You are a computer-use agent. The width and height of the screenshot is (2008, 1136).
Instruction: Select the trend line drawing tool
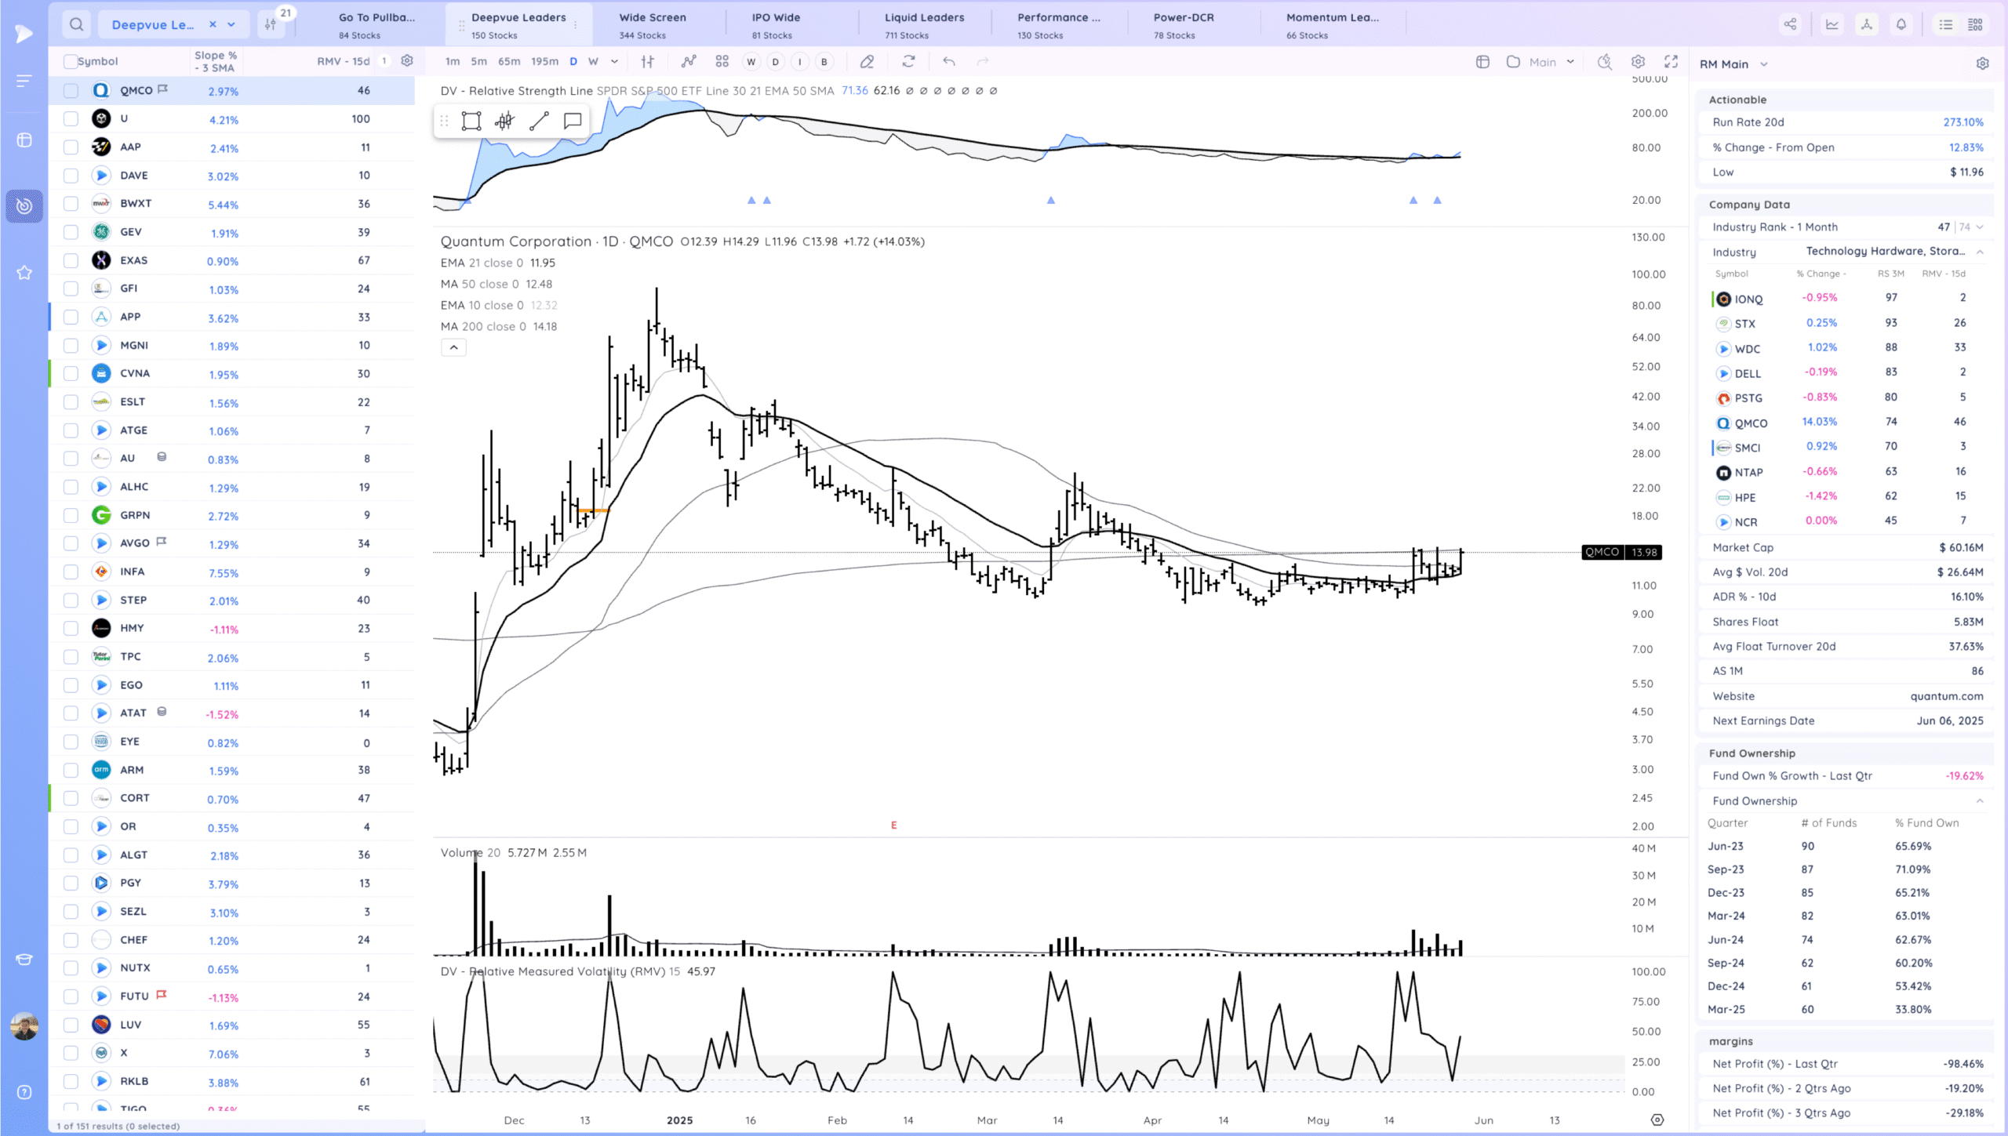click(539, 121)
